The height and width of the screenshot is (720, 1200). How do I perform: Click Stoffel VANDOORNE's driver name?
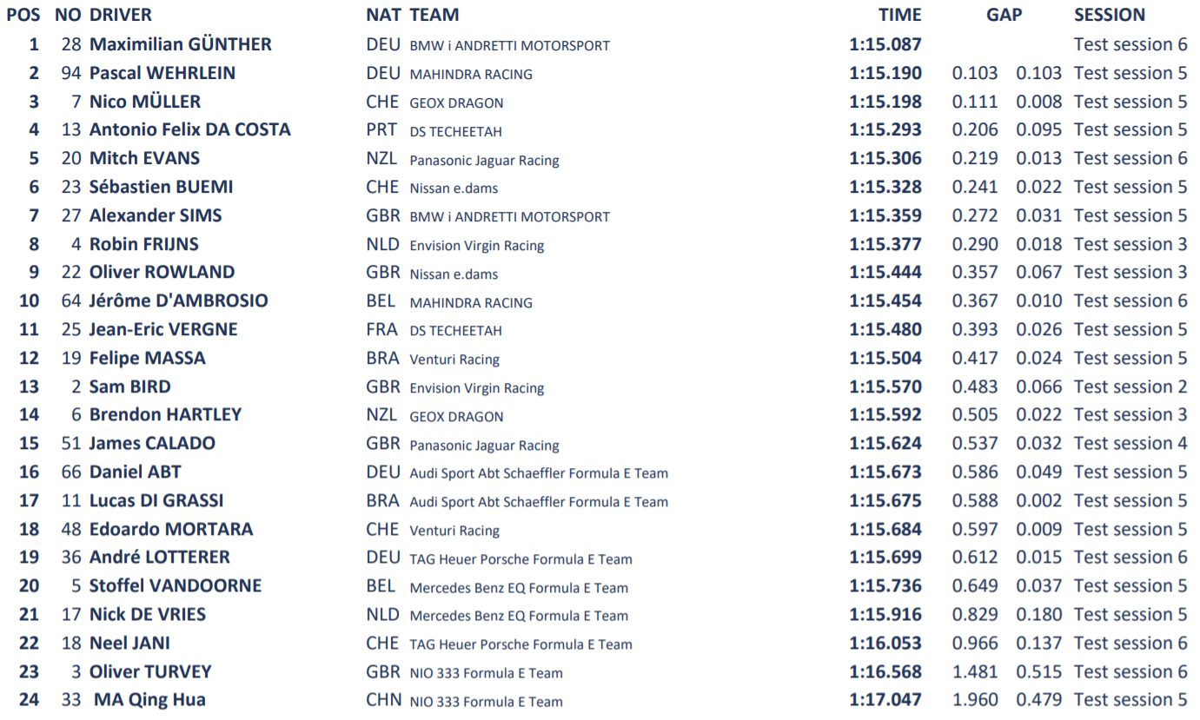pos(175,586)
